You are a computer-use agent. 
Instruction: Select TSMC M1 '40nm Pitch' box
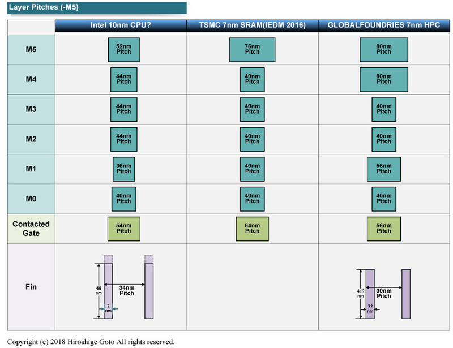point(252,169)
